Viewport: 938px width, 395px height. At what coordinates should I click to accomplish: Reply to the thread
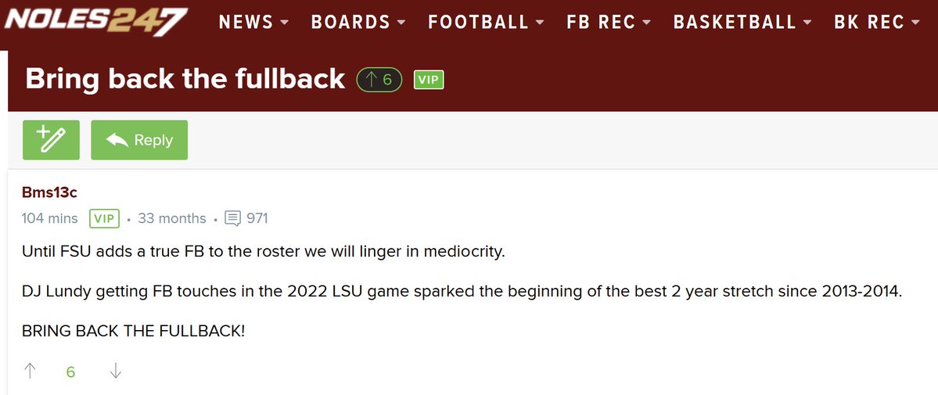pos(139,140)
